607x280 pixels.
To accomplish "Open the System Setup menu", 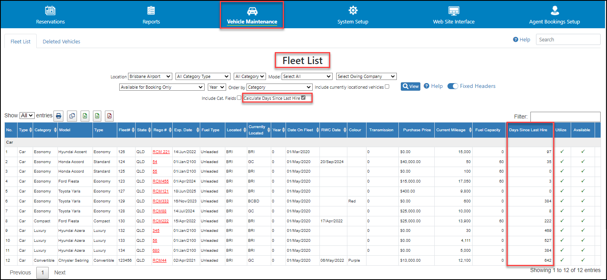I will pyautogui.click(x=353, y=15).
